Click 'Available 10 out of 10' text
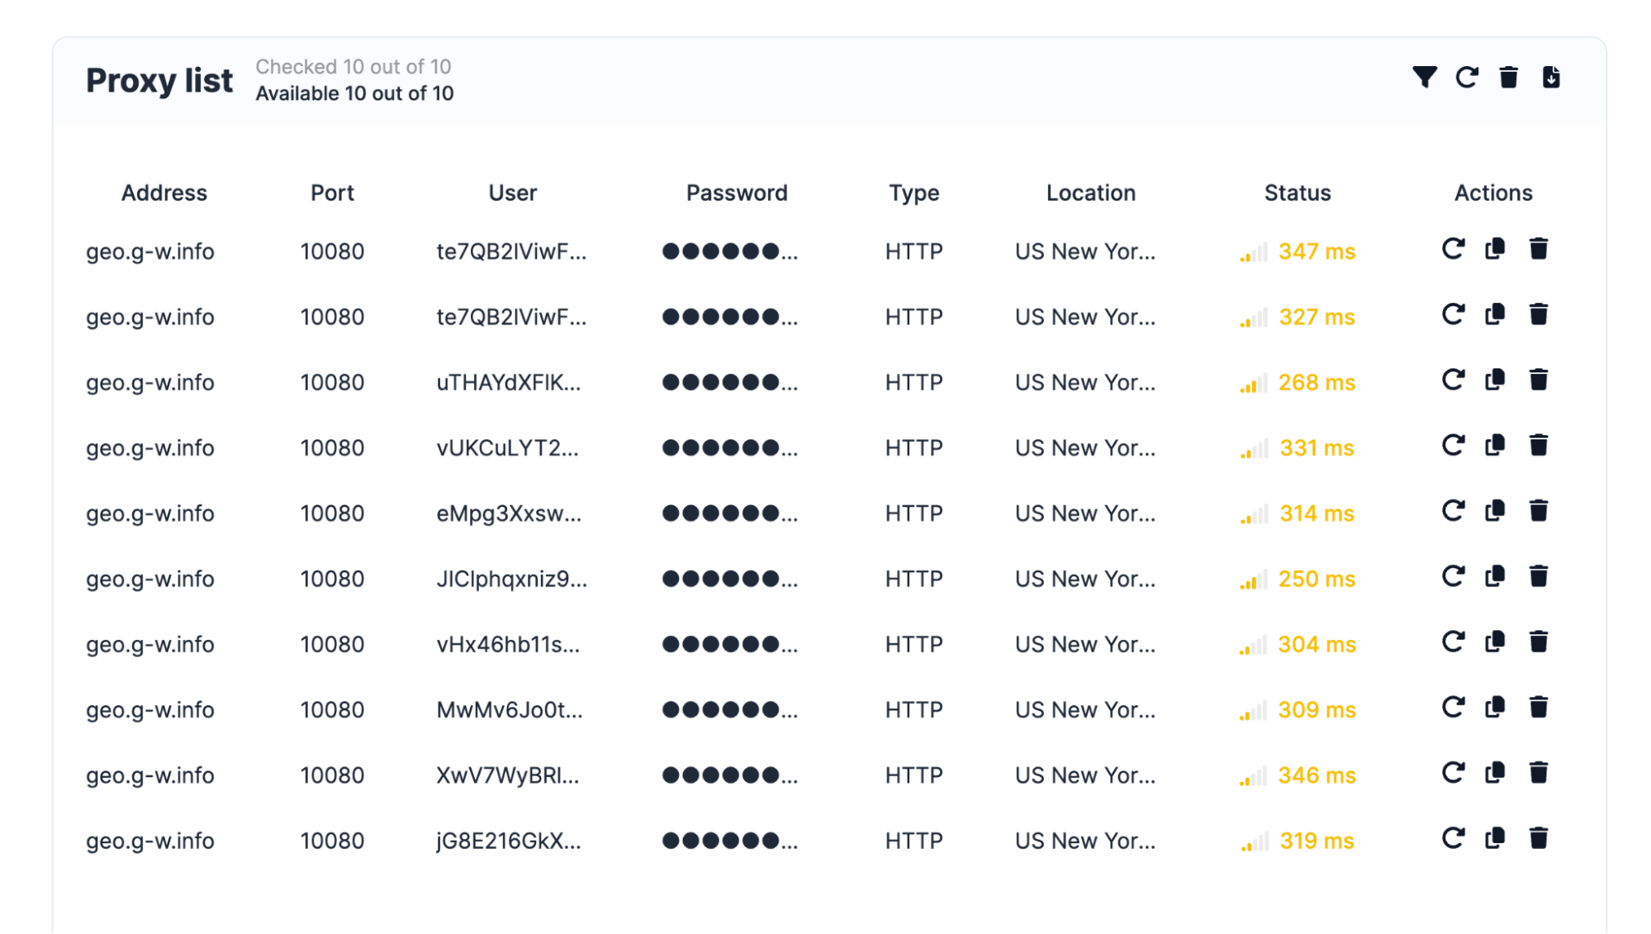The image size is (1651, 934). (354, 93)
